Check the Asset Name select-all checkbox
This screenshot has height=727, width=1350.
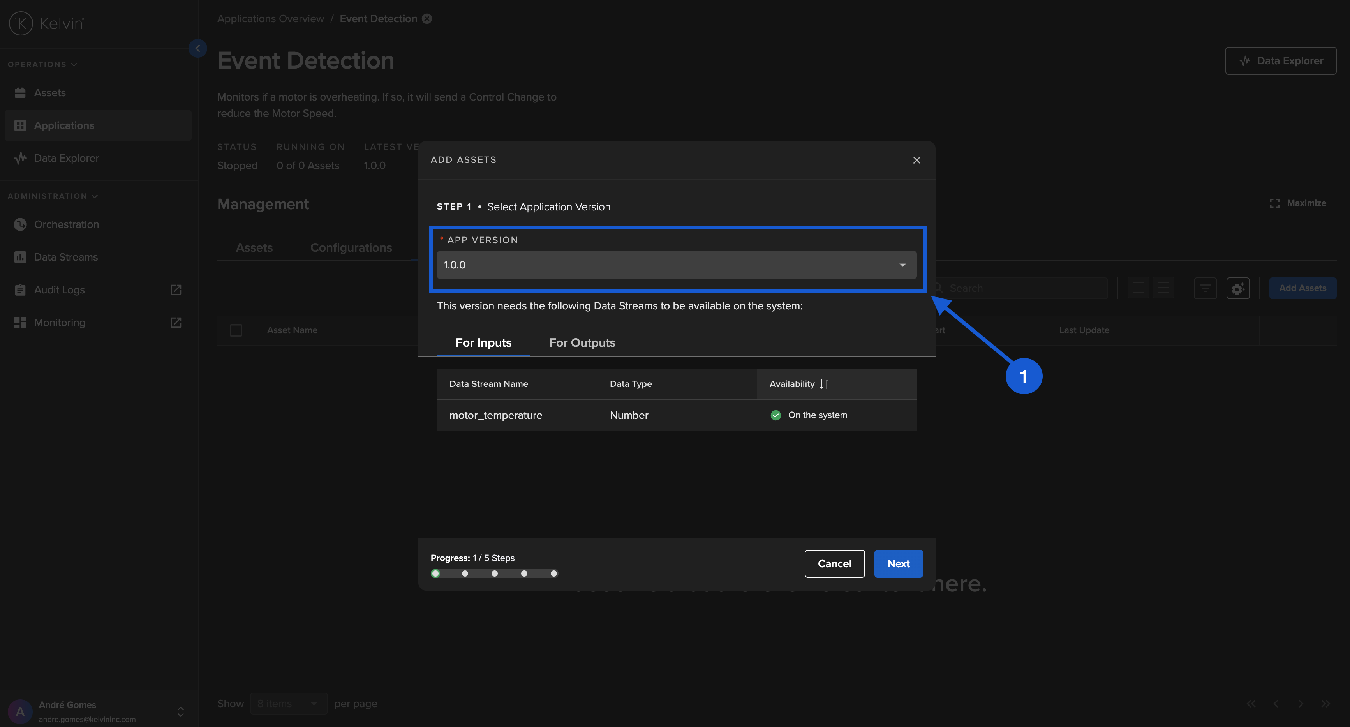(236, 330)
